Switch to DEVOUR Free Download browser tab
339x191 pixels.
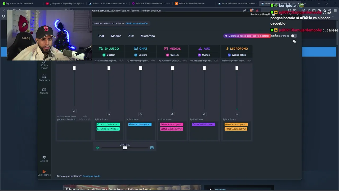coord(151,3)
